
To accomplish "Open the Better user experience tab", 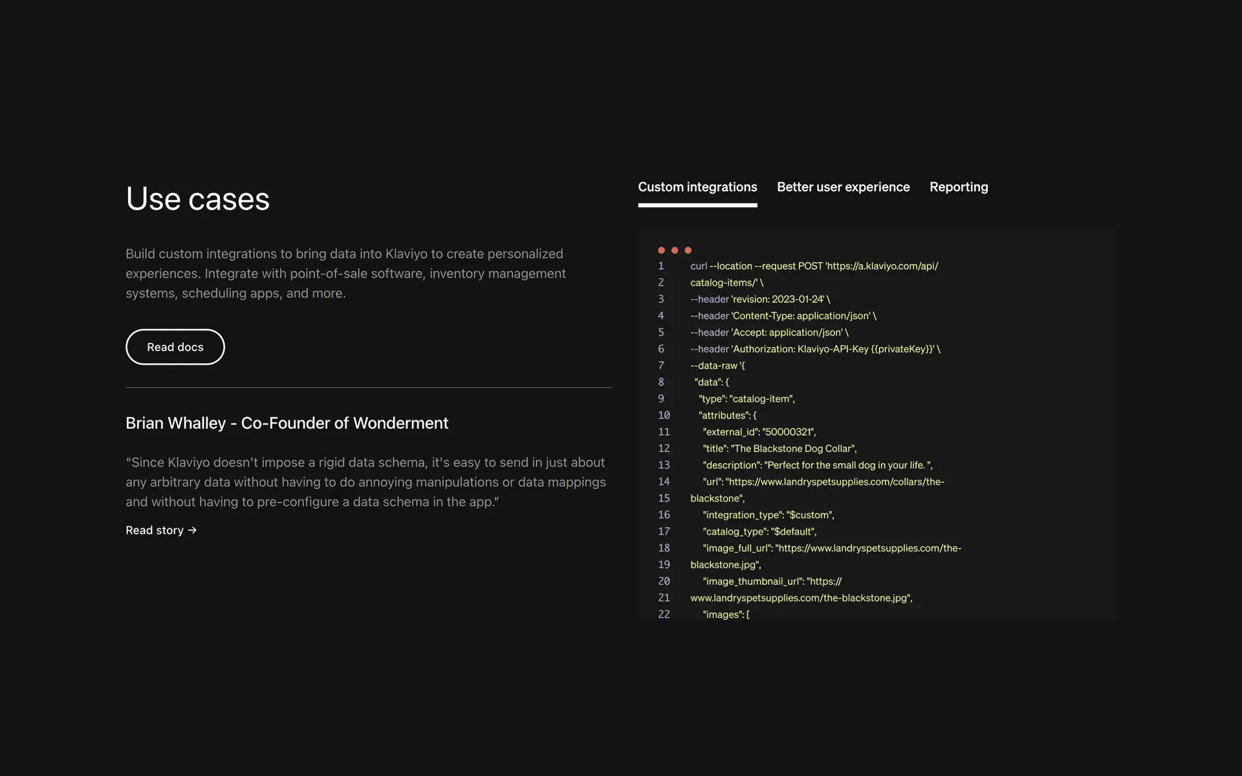I will tap(843, 188).
